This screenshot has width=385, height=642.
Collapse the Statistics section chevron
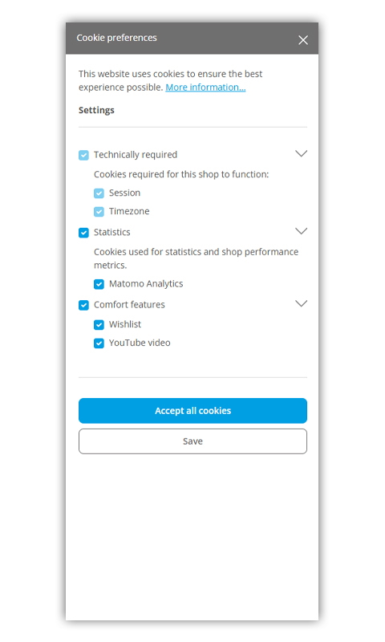(301, 231)
